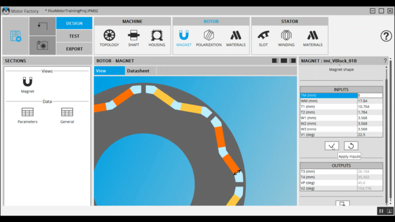The image size is (395, 222).
Task: Select Magnet view in Sections panel
Action: pos(27,85)
